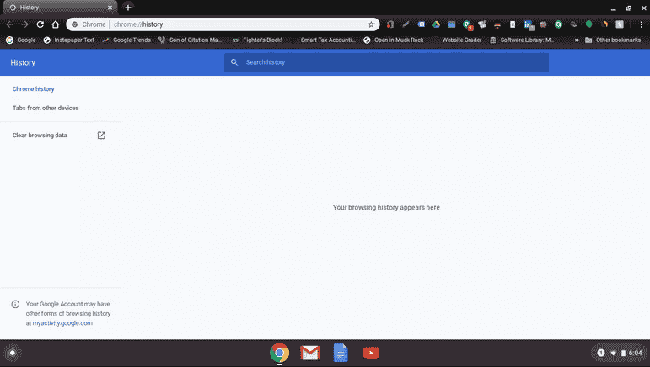Reload the history page
650x367 pixels.
[40, 24]
